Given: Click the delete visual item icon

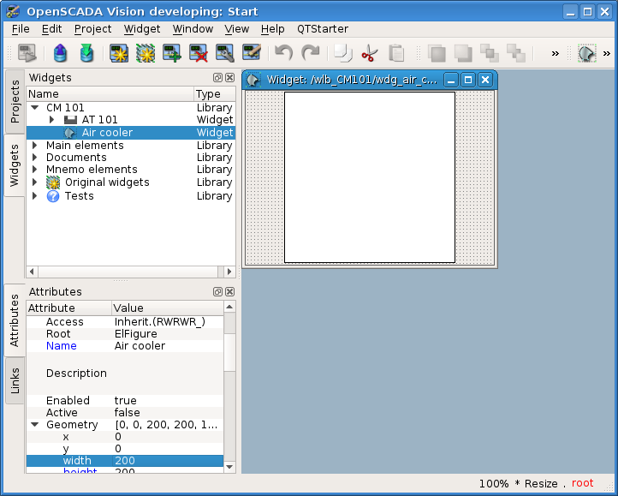Looking at the screenshot, I should [x=199, y=53].
